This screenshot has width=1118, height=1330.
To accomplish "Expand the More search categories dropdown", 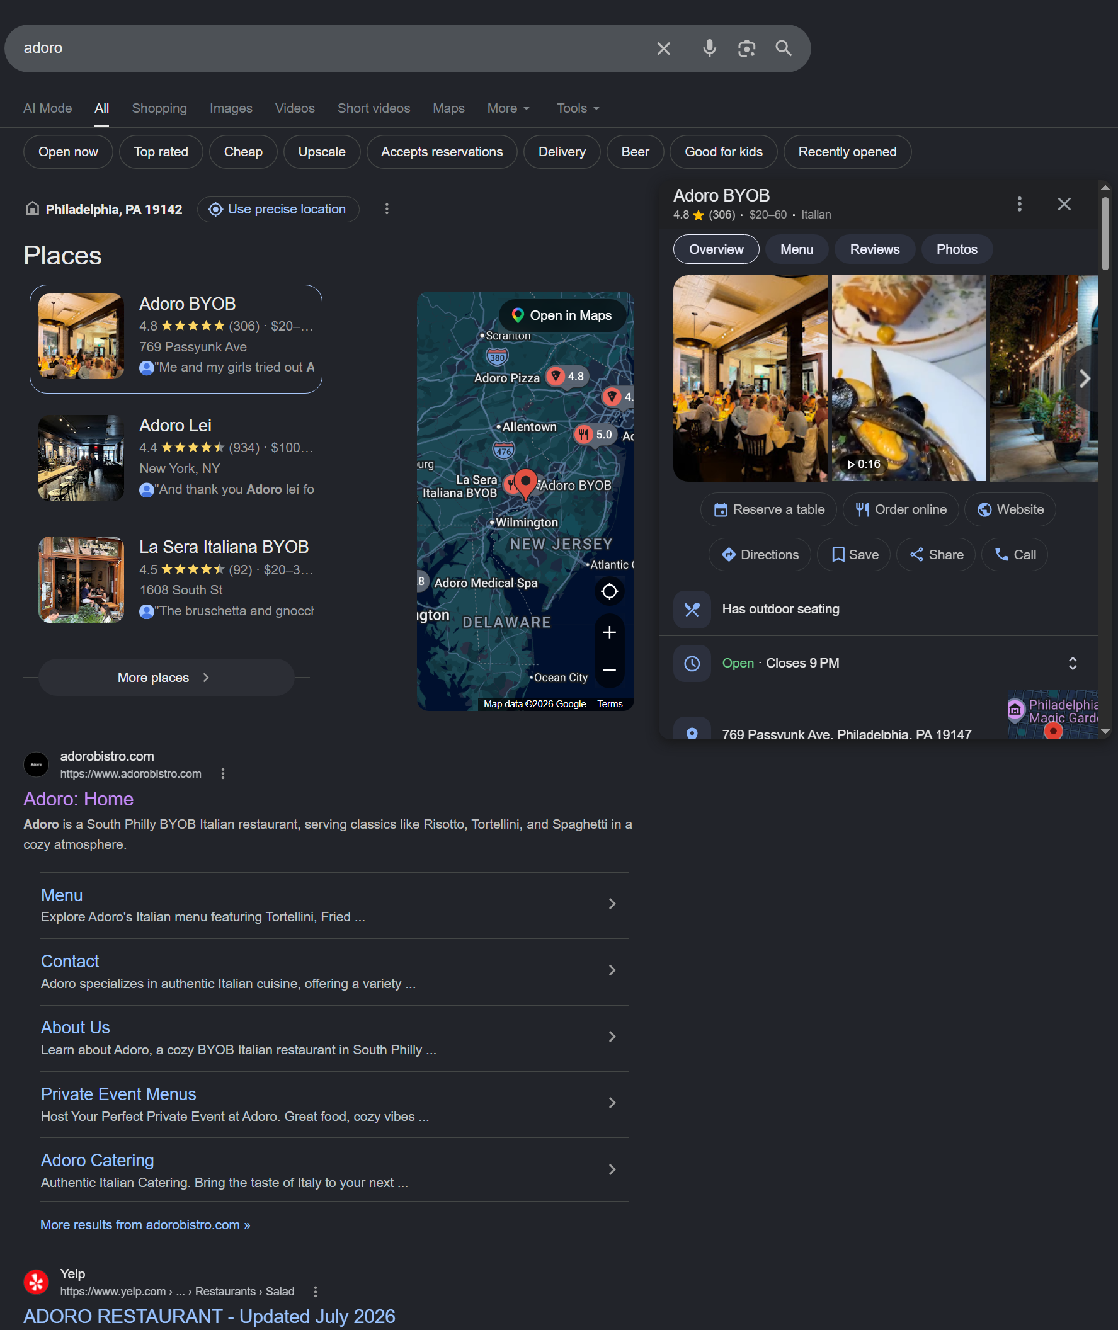I will [508, 108].
